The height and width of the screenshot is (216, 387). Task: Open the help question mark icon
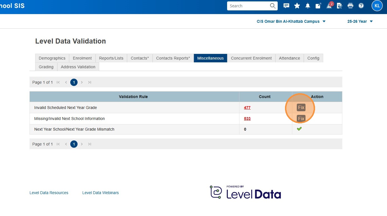[x=361, y=6]
